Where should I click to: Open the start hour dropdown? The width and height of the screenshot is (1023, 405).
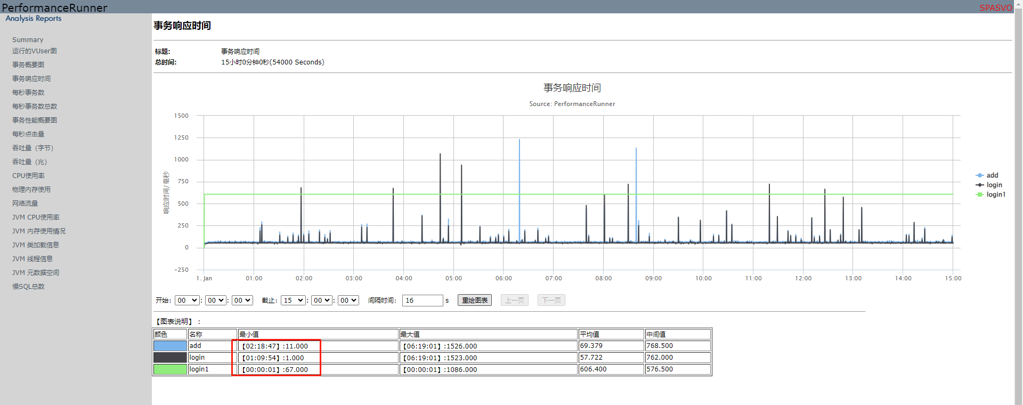pos(187,301)
